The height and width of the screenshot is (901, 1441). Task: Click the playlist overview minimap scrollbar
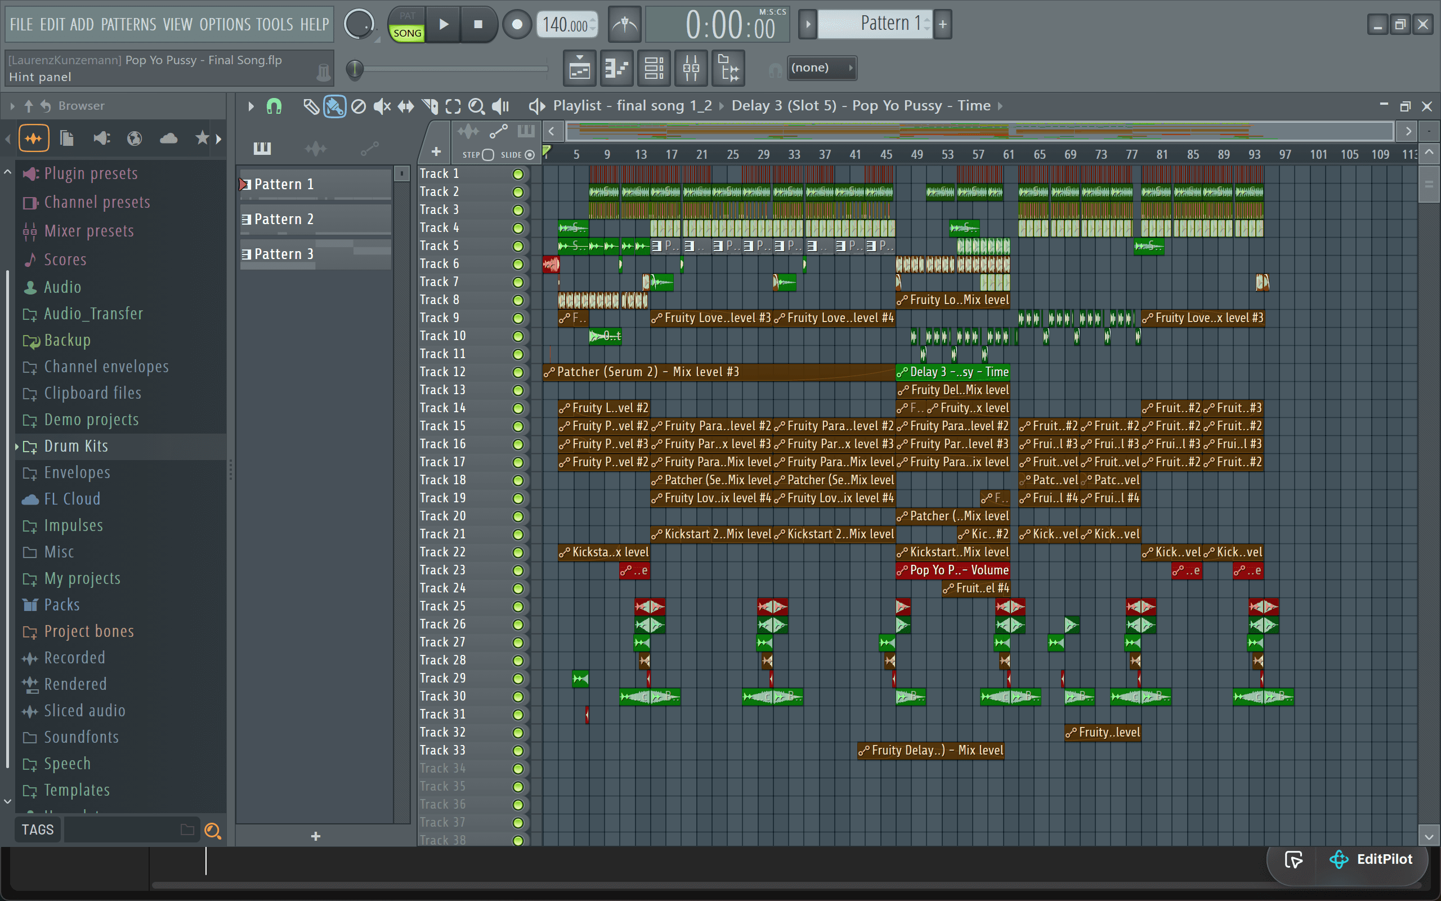pos(979,131)
